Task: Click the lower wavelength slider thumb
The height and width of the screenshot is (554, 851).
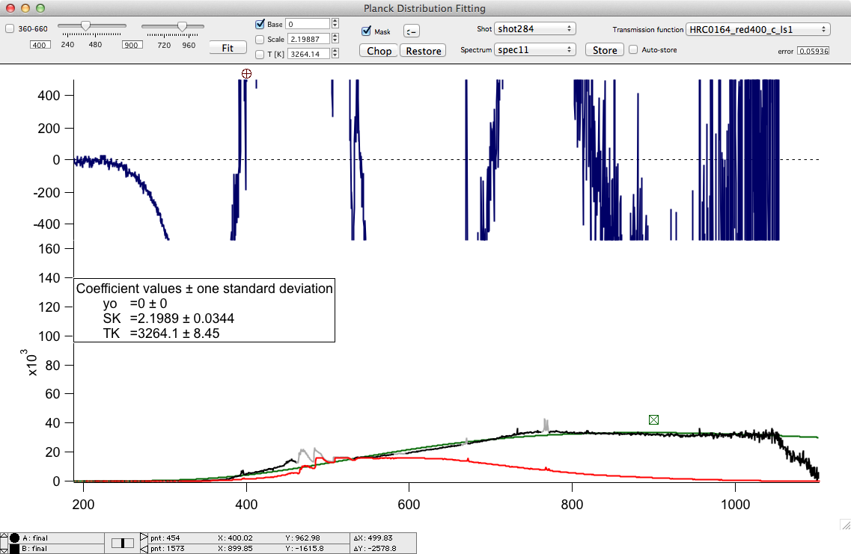Action: click(x=85, y=25)
